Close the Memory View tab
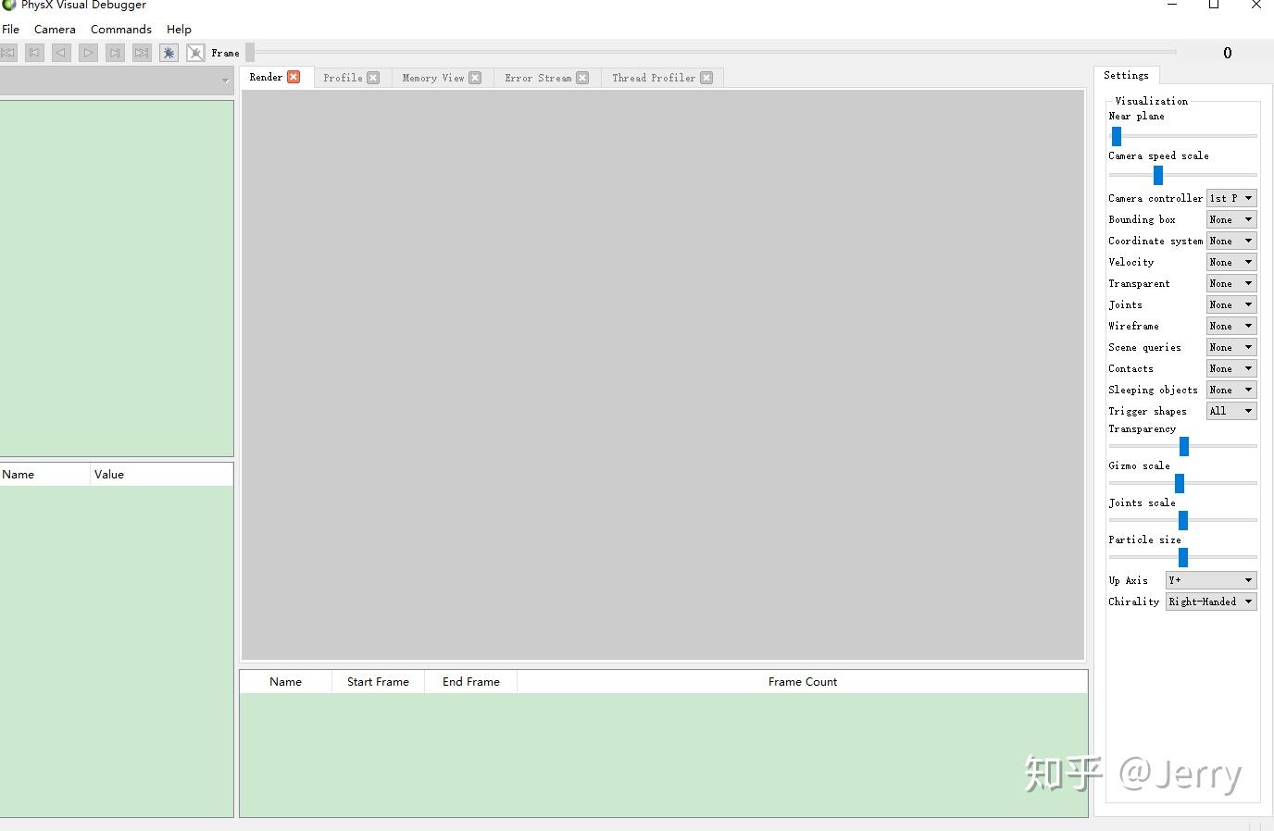 coord(475,78)
